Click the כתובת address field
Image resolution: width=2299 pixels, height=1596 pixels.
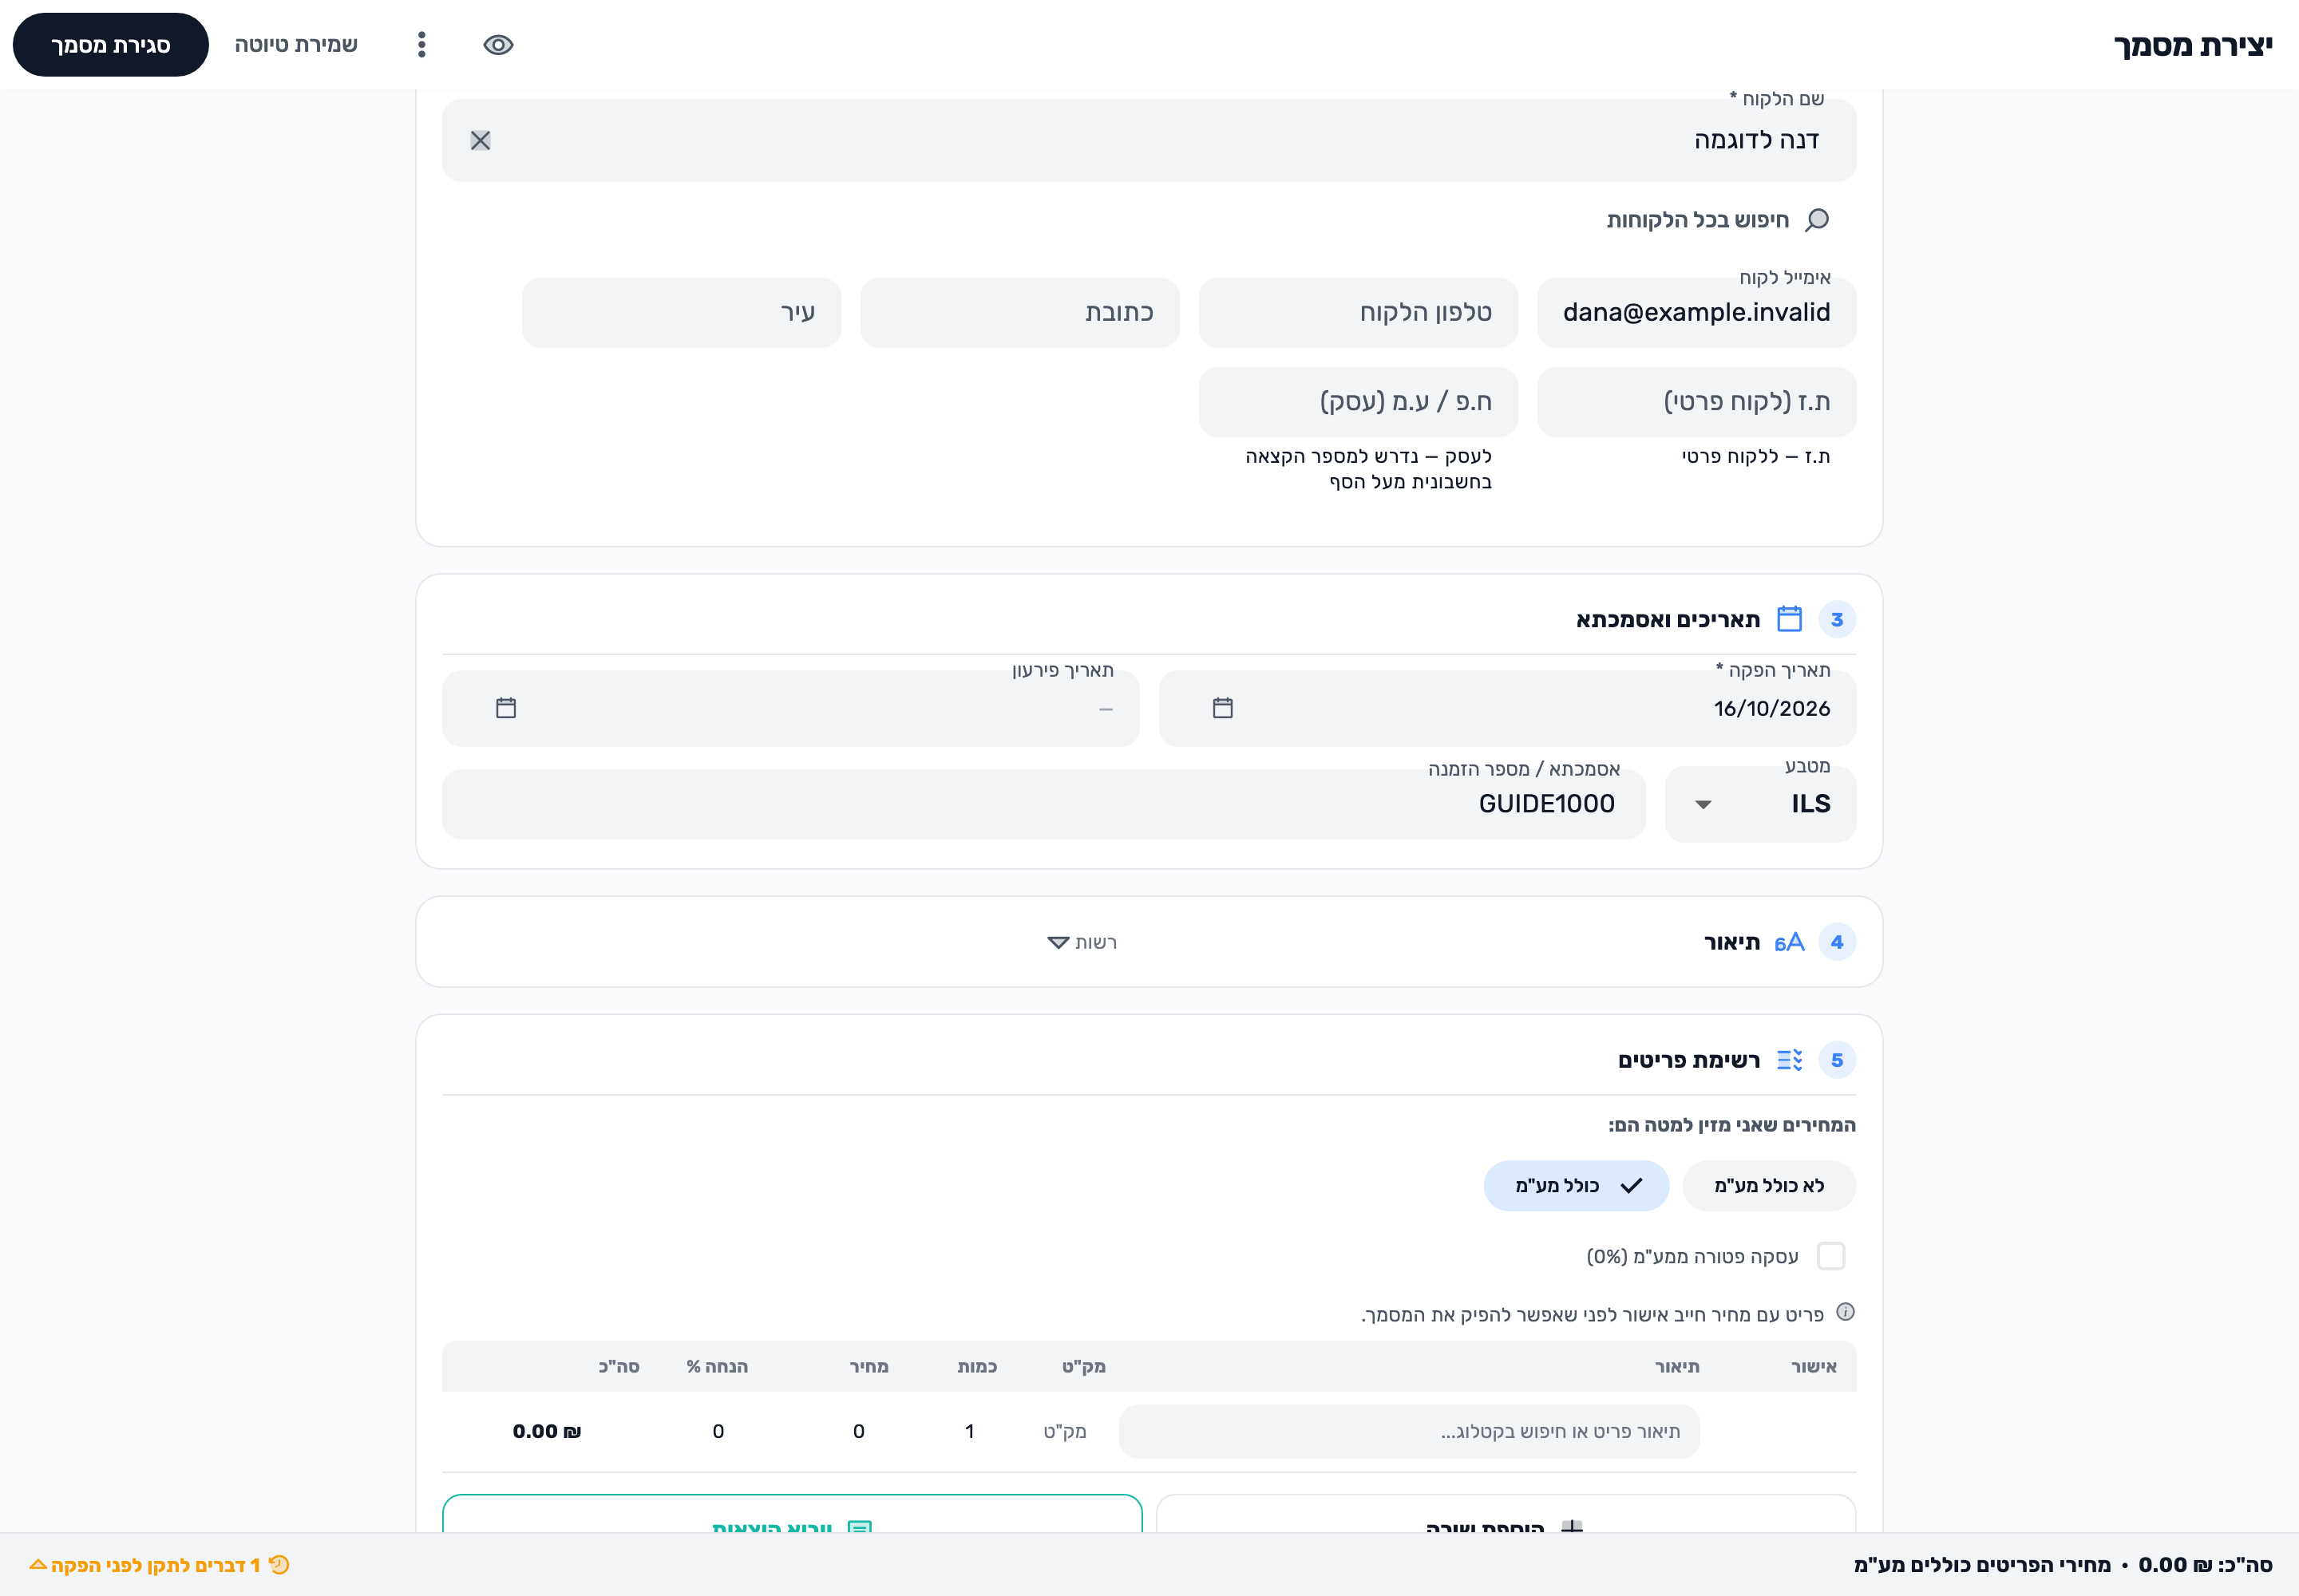pos(1019,313)
